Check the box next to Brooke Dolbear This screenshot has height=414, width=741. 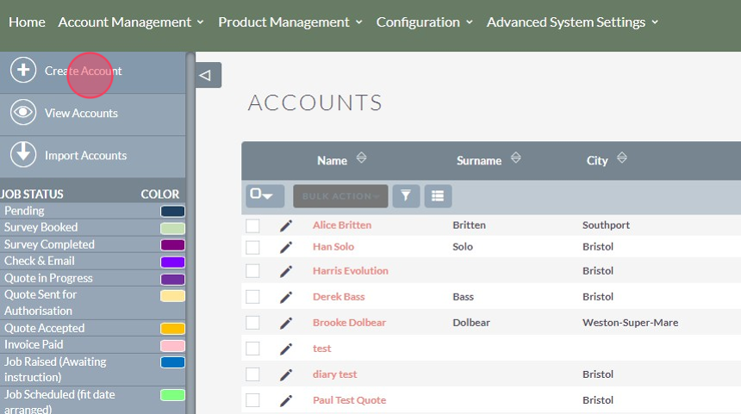(x=252, y=323)
